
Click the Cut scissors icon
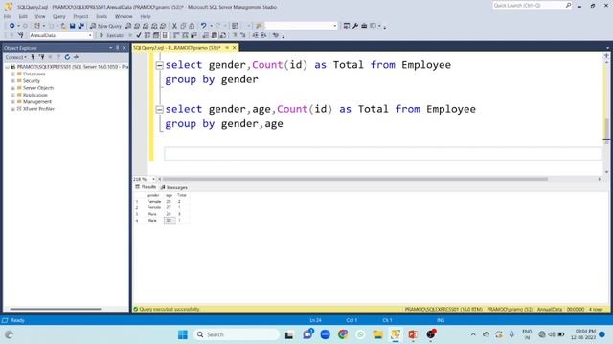[174, 26]
